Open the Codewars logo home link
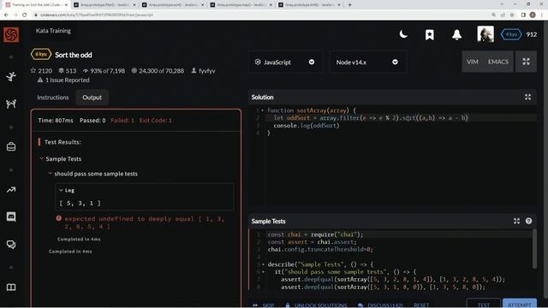 (11, 34)
